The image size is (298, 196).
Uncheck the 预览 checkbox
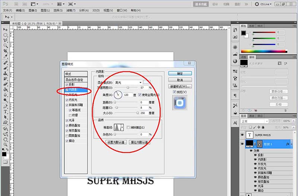click(x=174, y=92)
